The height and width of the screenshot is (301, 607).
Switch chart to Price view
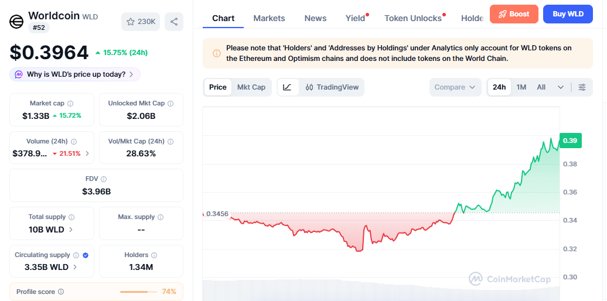pos(217,87)
